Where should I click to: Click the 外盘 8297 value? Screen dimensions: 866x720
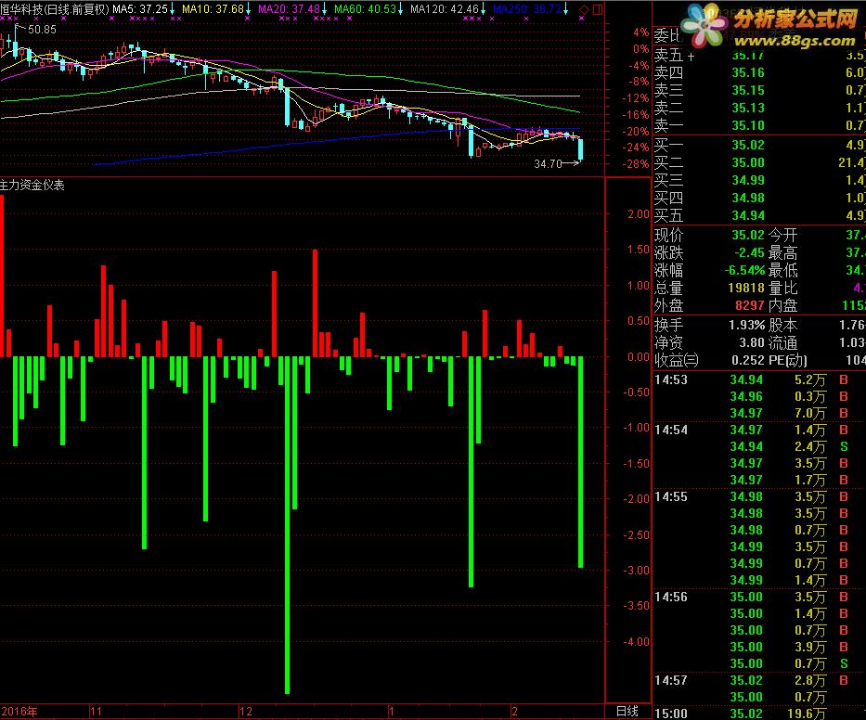point(749,306)
